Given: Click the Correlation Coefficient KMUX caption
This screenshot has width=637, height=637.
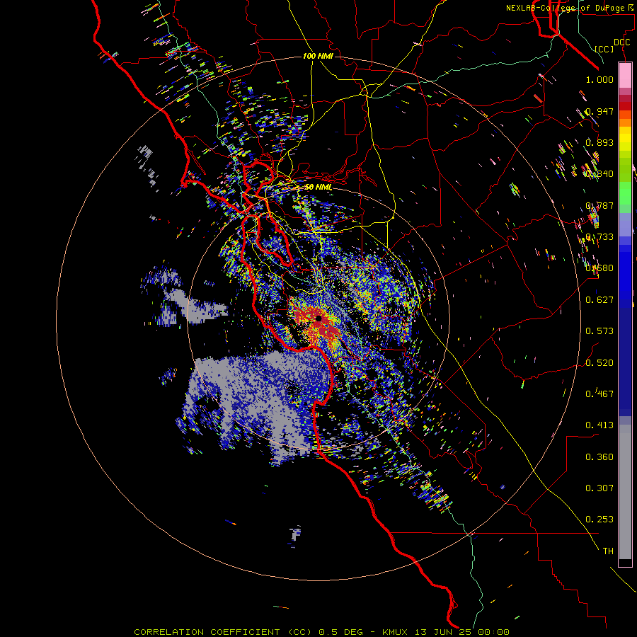Looking at the screenshot, I should (321, 632).
